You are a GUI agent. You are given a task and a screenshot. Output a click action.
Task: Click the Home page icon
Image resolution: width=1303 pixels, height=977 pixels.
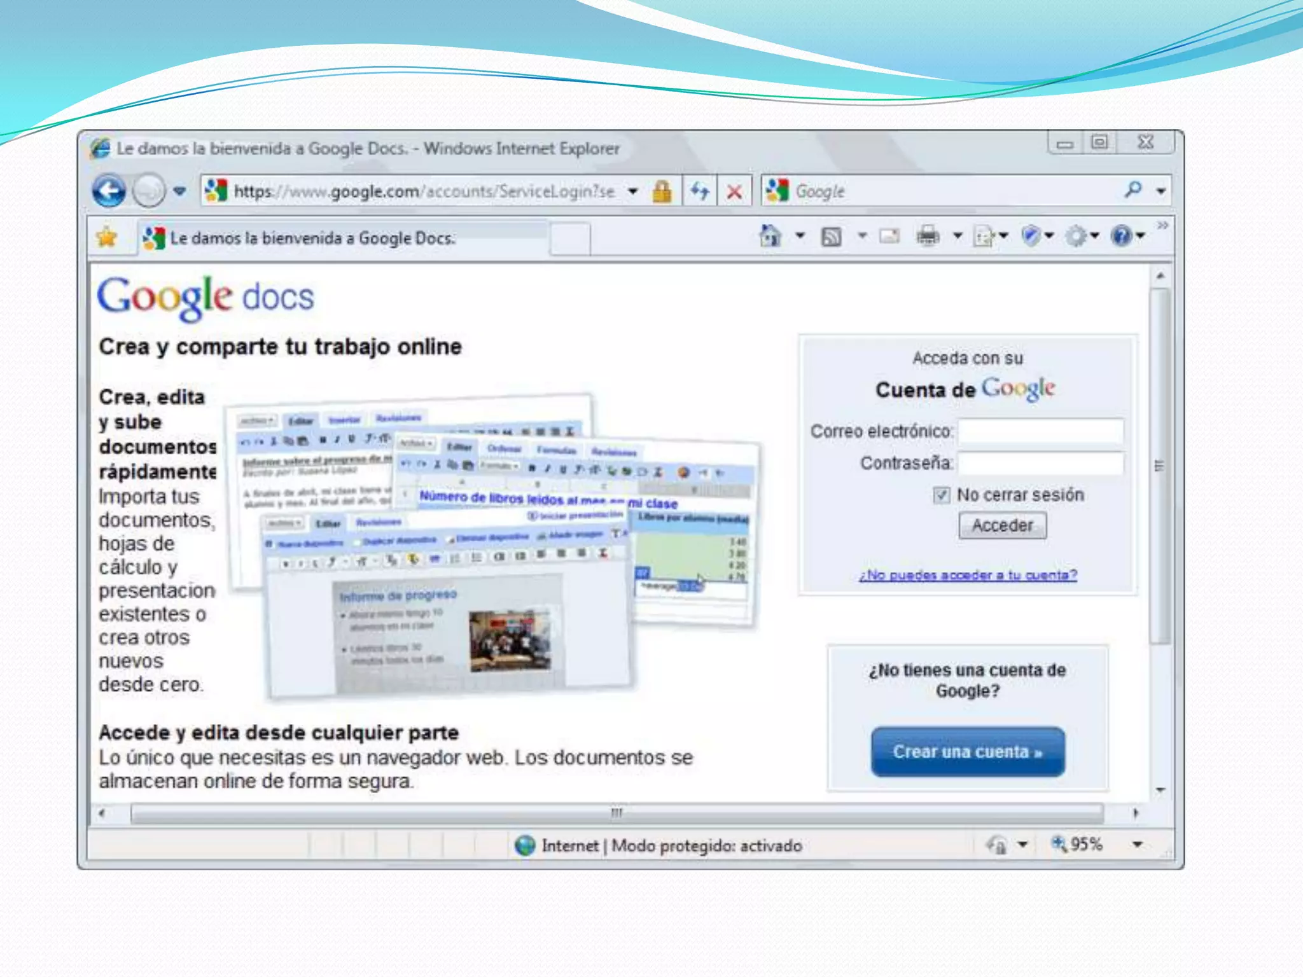pyautogui.click(x=770, y=236)
